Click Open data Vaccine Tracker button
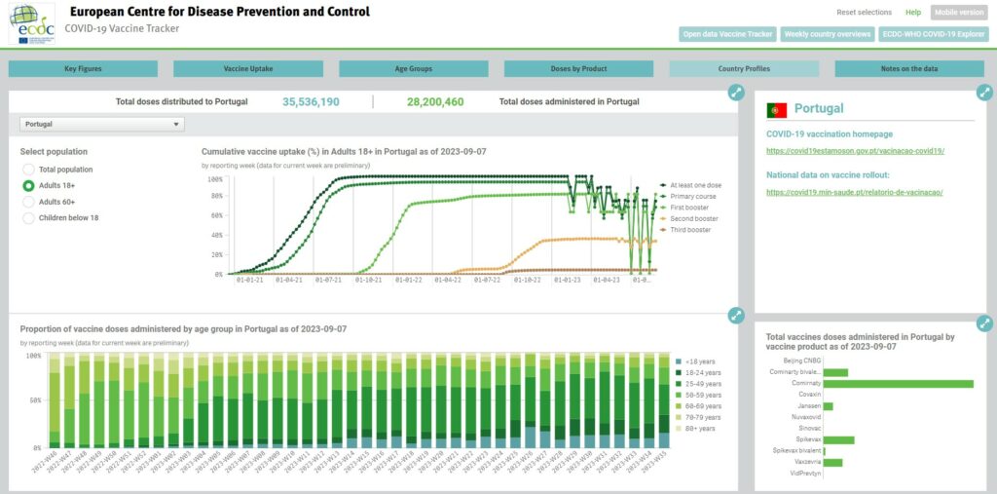Image resolution: width=997 pixels, height=494 pixels. tap(727, 34)
